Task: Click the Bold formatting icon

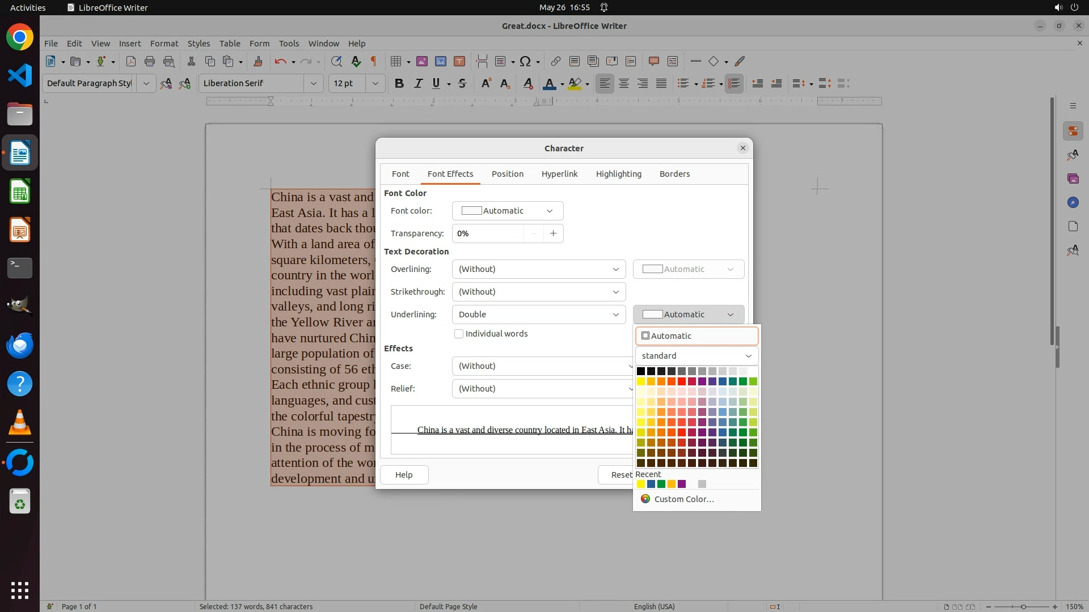Action: [399, 83]
